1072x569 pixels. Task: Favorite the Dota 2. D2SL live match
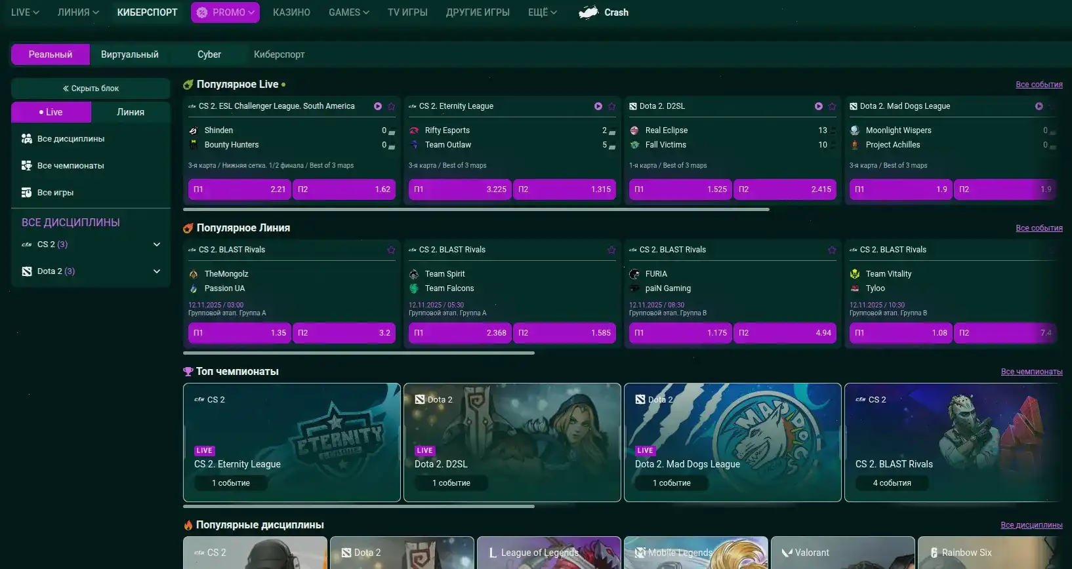(832, 106)
